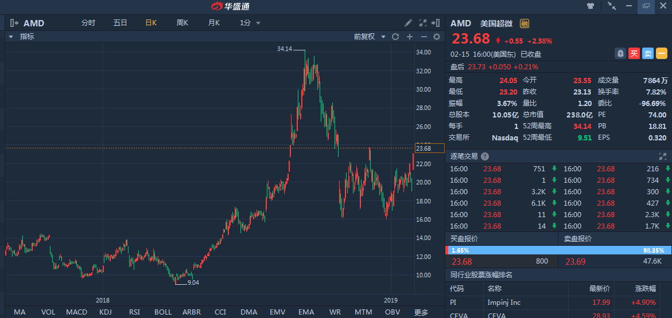
Task: Switch to 分时 intraday view
Action: click(x=88, y=23)
